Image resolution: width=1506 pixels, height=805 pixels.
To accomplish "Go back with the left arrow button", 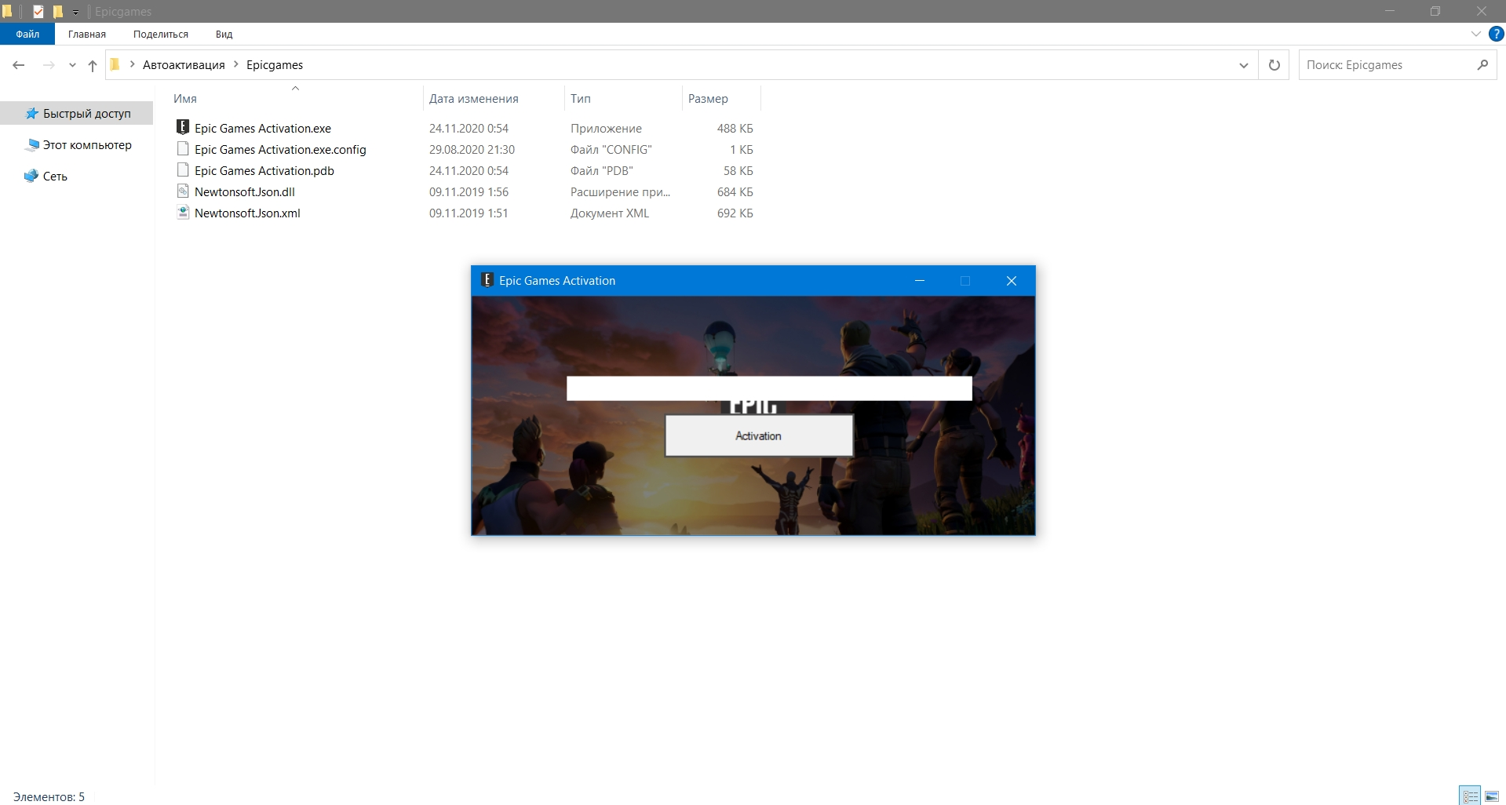I will coord(19,65).
